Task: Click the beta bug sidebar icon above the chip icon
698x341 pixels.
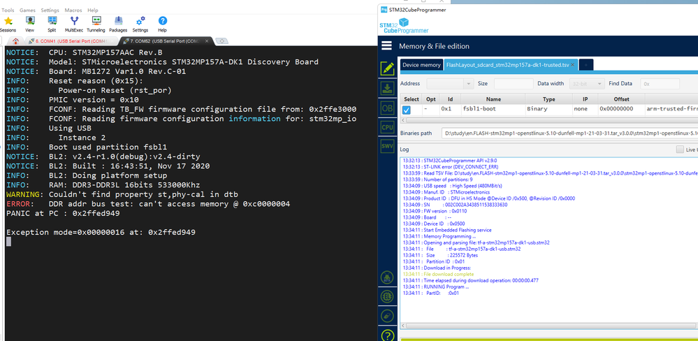Action: point(387,277)
